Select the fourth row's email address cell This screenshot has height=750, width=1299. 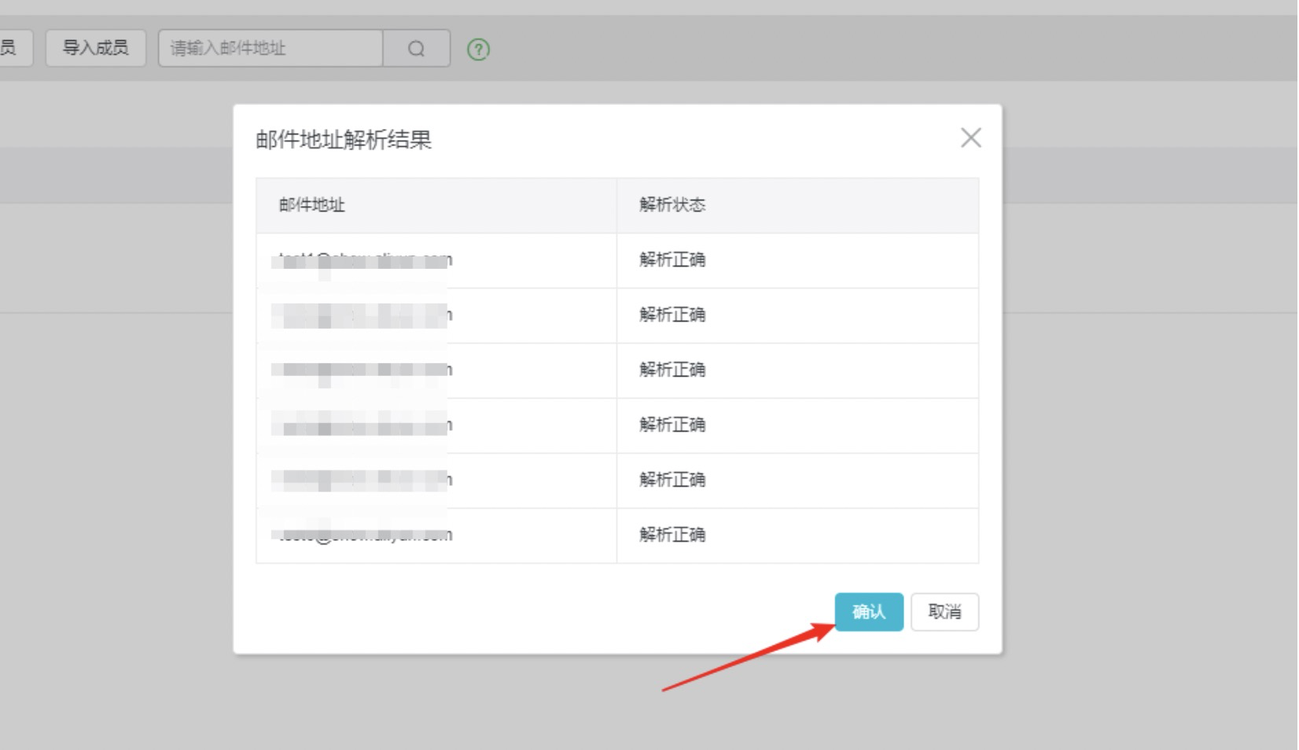[x=365, y=425]
